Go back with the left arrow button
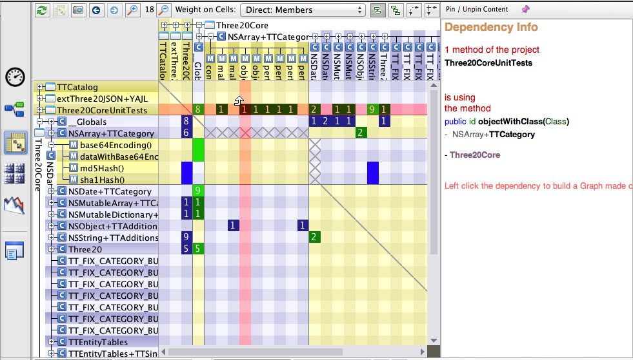 [96, 10]
